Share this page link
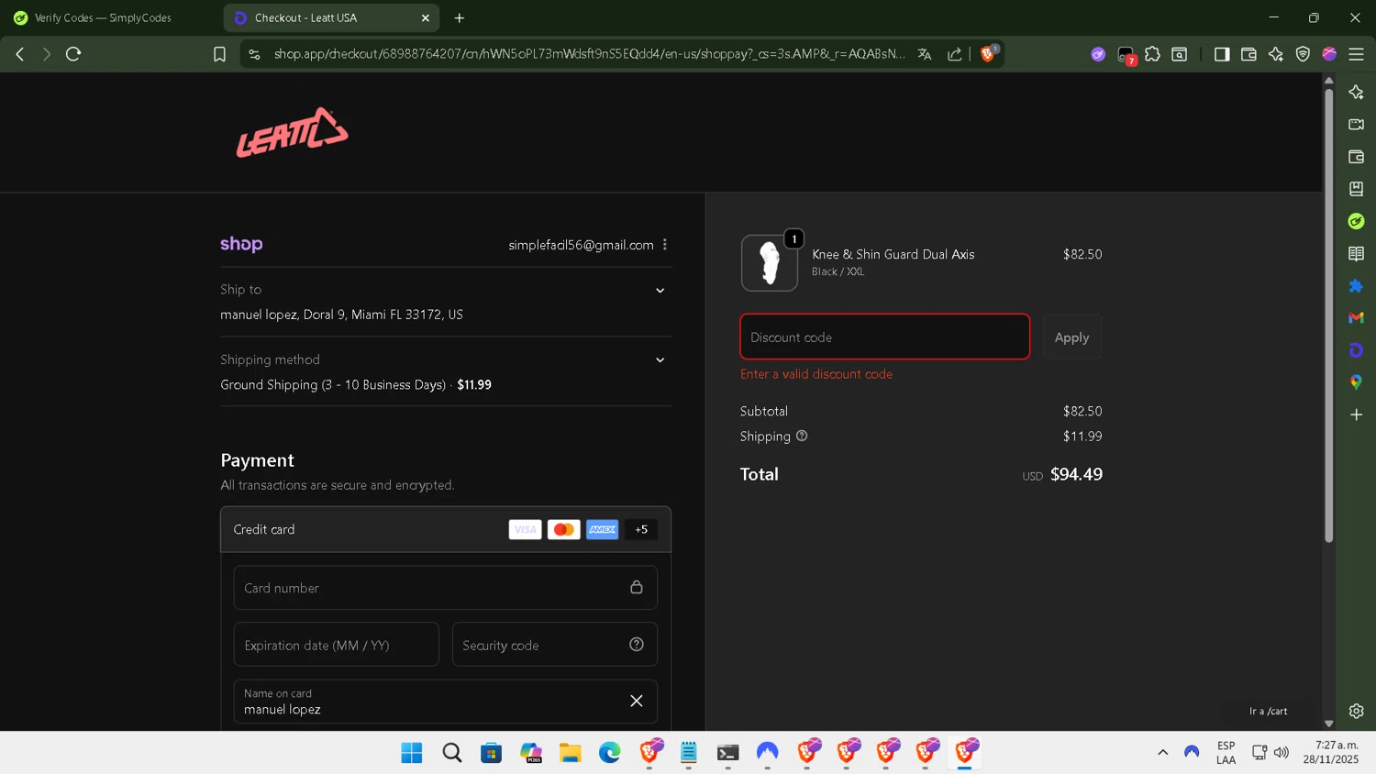Image resolution: width=1376 pixels, height=774 pixels. [x=955, y=54]
